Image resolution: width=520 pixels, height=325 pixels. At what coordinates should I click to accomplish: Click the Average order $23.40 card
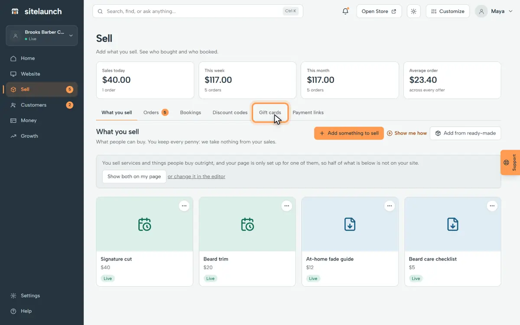(452, 80)
